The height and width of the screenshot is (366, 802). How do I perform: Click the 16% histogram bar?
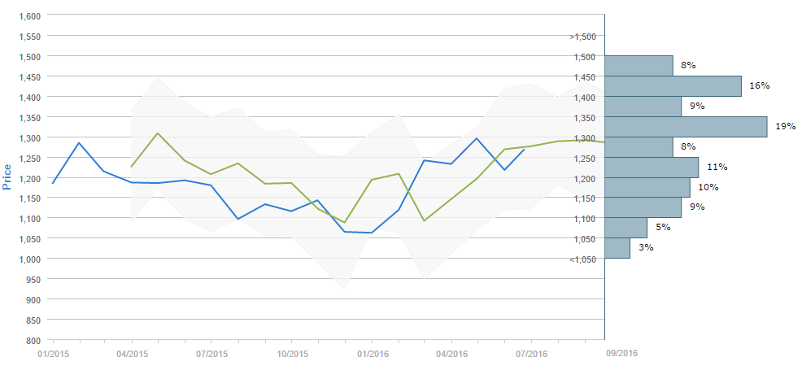point(673,86)
